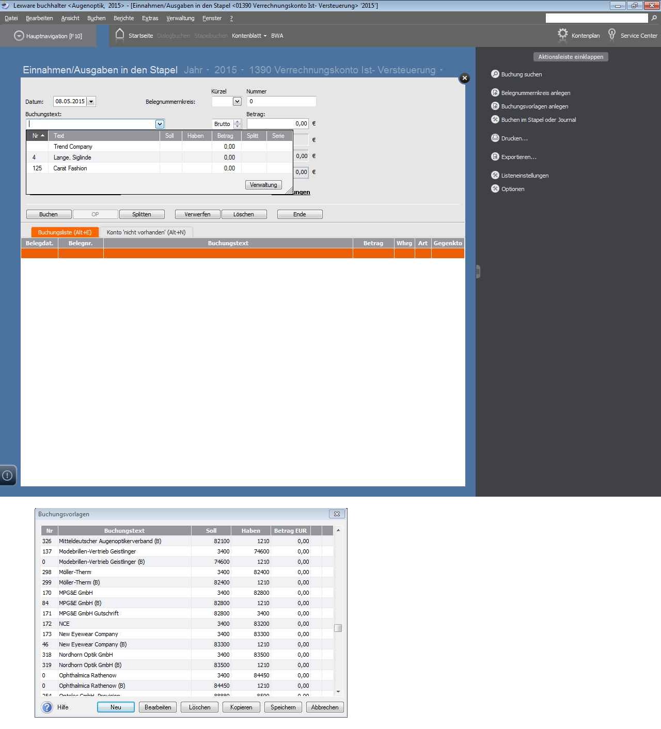The height and width of the screenshot is (729, 661).
Task: Open the Verwaltung menu
Action: pyautogui.click(x=180, y=18)
